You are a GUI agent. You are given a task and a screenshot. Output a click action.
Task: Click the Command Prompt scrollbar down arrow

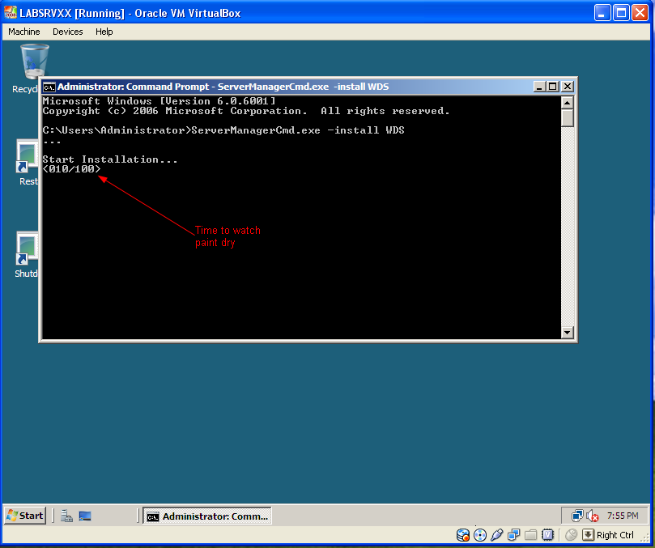click(568, 332)
